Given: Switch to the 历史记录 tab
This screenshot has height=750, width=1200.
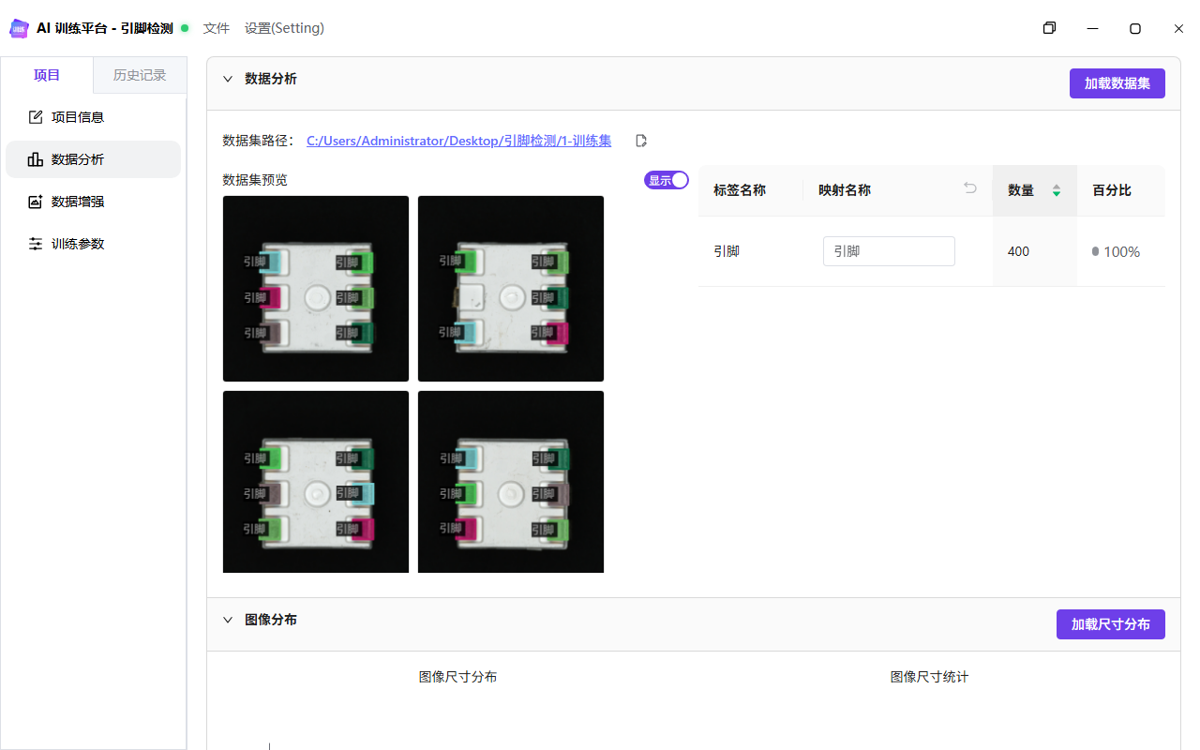Looking at the screenshot, I should (140, 75).
